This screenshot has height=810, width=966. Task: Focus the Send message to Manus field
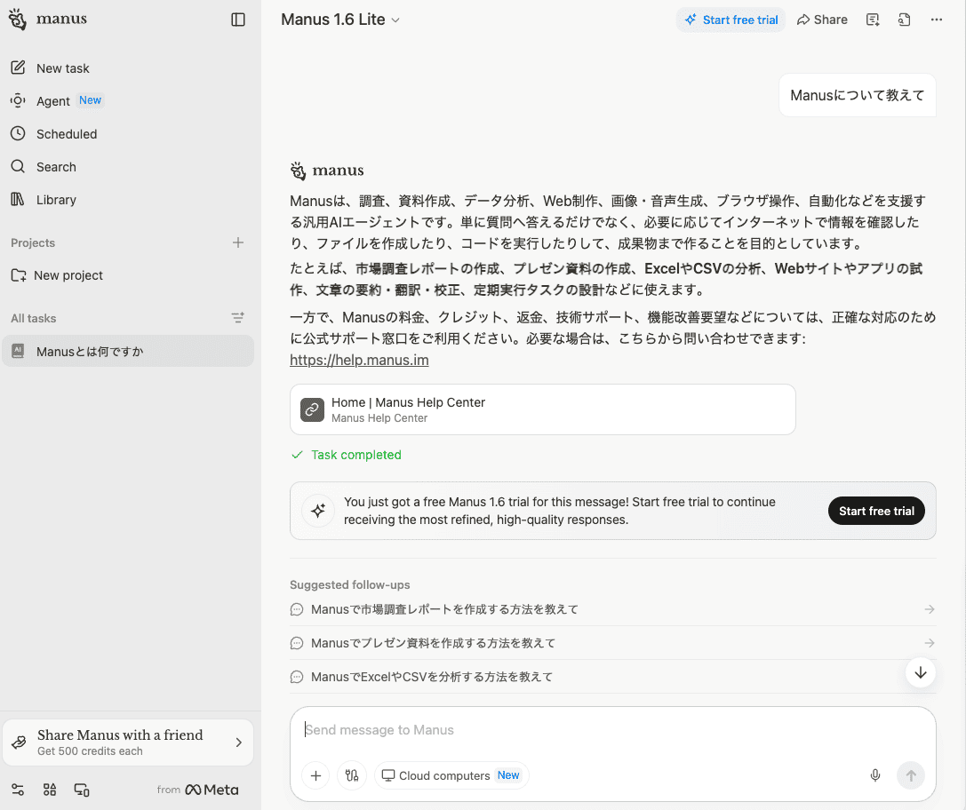point(613,730)
